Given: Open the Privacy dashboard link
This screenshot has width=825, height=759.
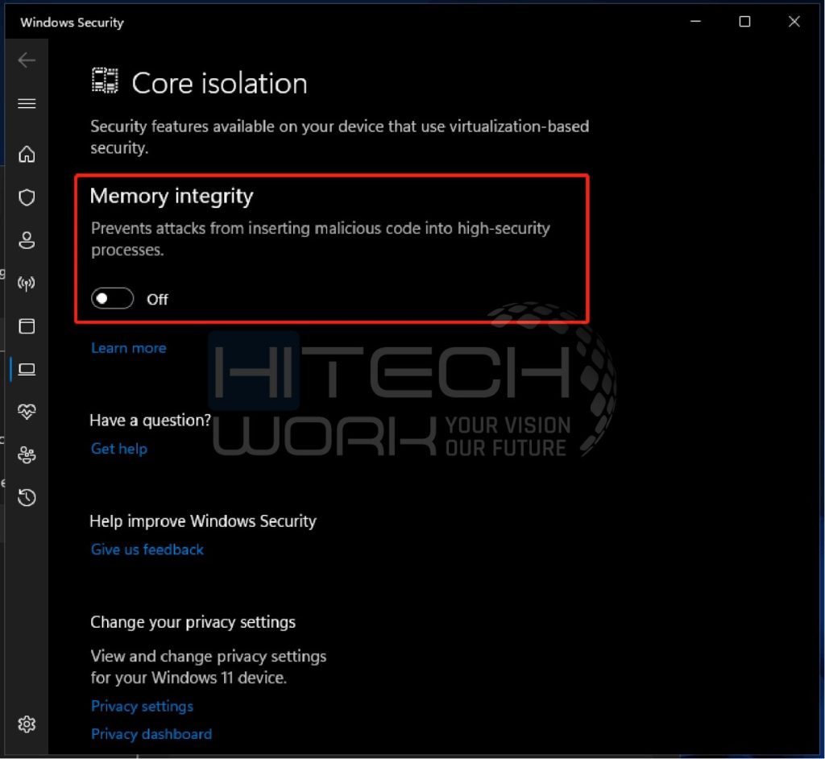Looking at the screenshot, I should point(151,734).
